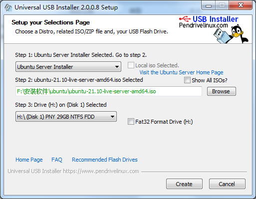Click the Step 1 Ubuntu Server Installer Selected text

click(81, 55)
